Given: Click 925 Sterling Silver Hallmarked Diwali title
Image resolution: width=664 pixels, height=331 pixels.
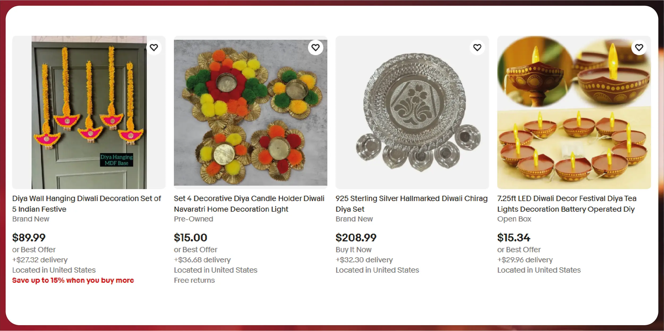Looking at the screenshot, I should (411, 204).
